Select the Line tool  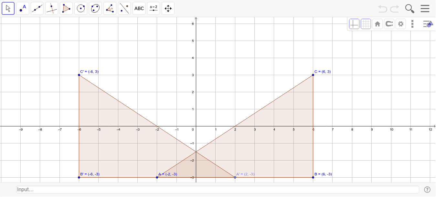coord(37,8)
